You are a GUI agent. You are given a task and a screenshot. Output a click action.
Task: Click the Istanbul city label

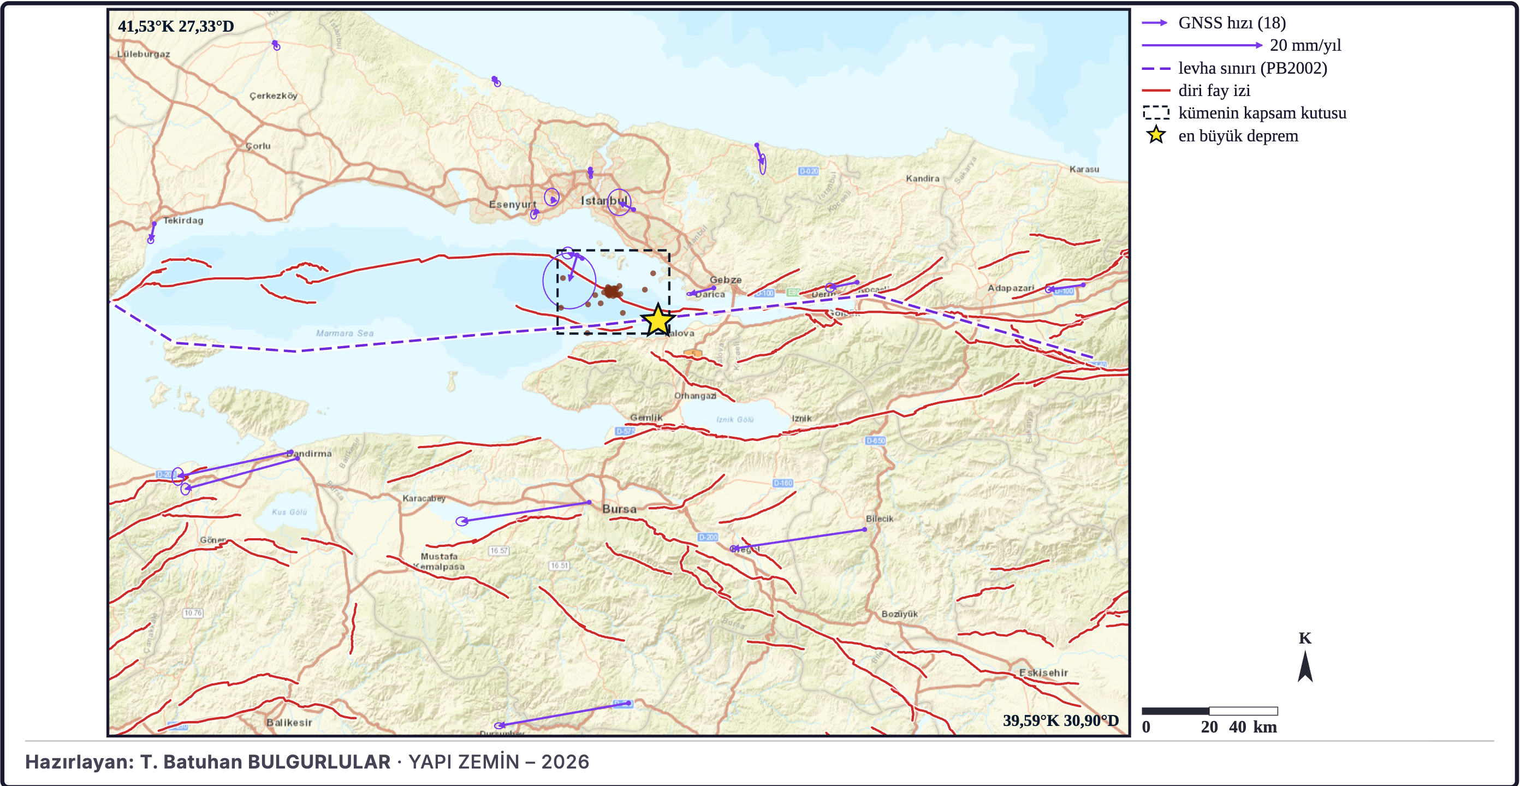pyautogui.click(x=604, y=201)
